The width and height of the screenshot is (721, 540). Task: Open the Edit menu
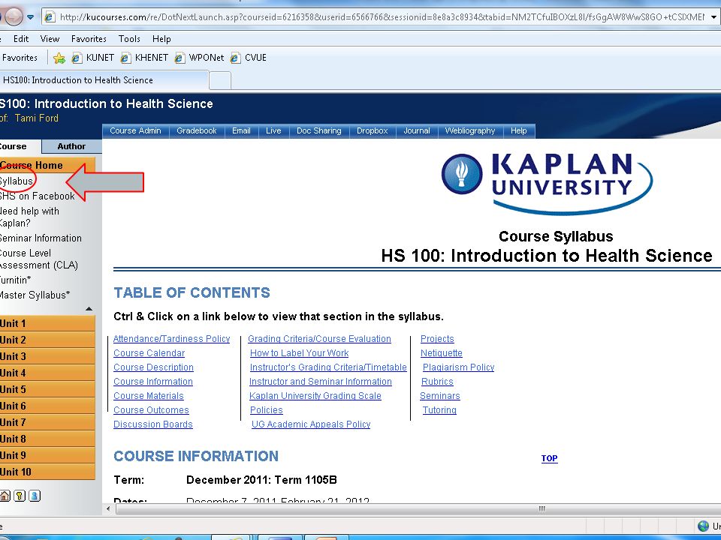(x=21, y=39)
